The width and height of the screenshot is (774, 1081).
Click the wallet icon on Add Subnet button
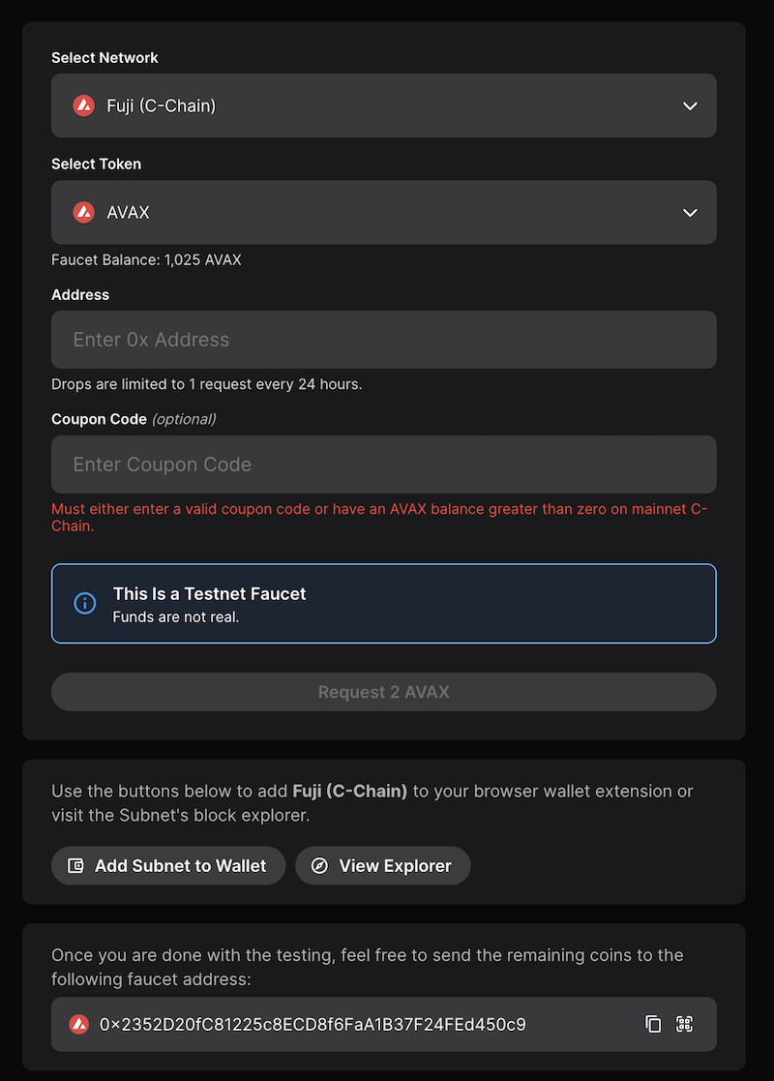click(x=74, y=865)
